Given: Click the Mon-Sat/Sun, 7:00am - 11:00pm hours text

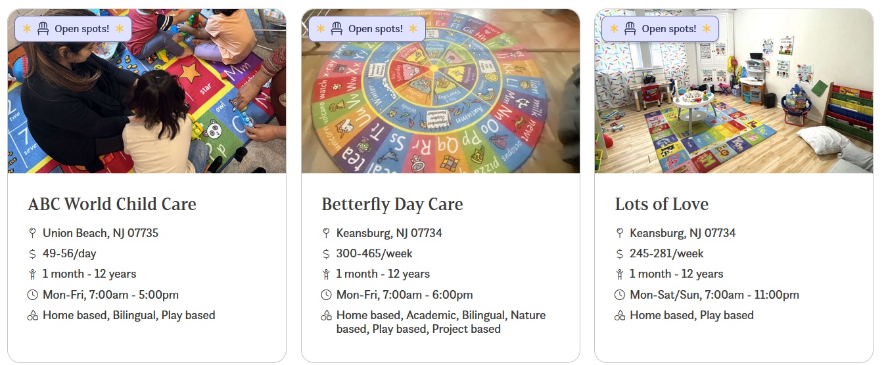Looking at the screenshot, I should 714,295.
